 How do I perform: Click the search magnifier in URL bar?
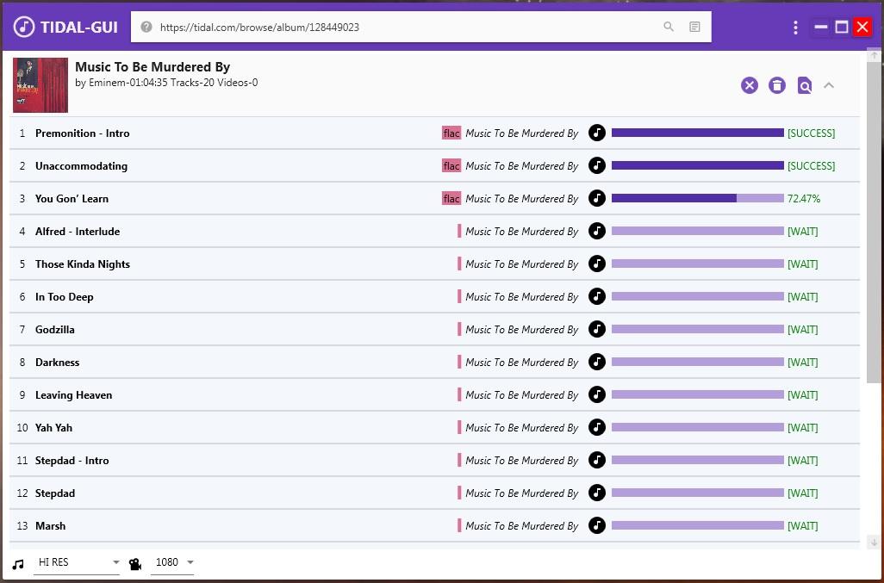click(x=669, y=27)
